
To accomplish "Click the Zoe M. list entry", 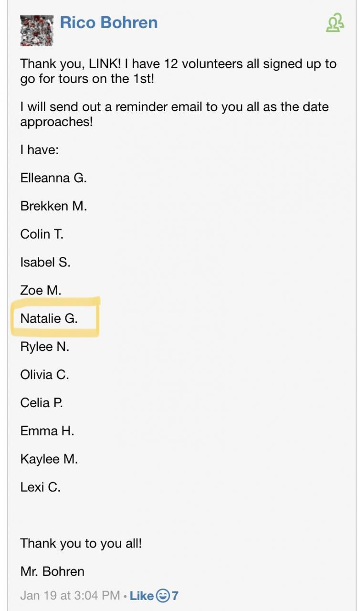I will coord(41,290).
